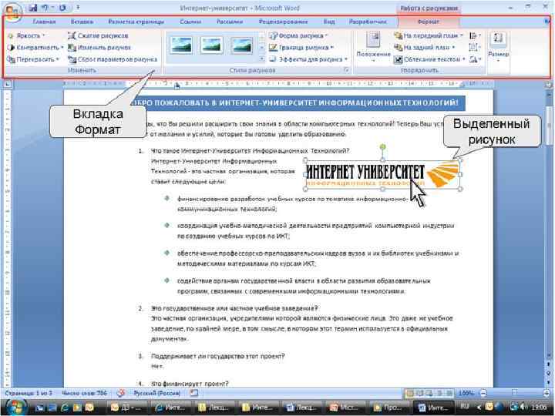Open Quick Access toolbar customize arrow
555x416 pixels.
tap(78, 8)
